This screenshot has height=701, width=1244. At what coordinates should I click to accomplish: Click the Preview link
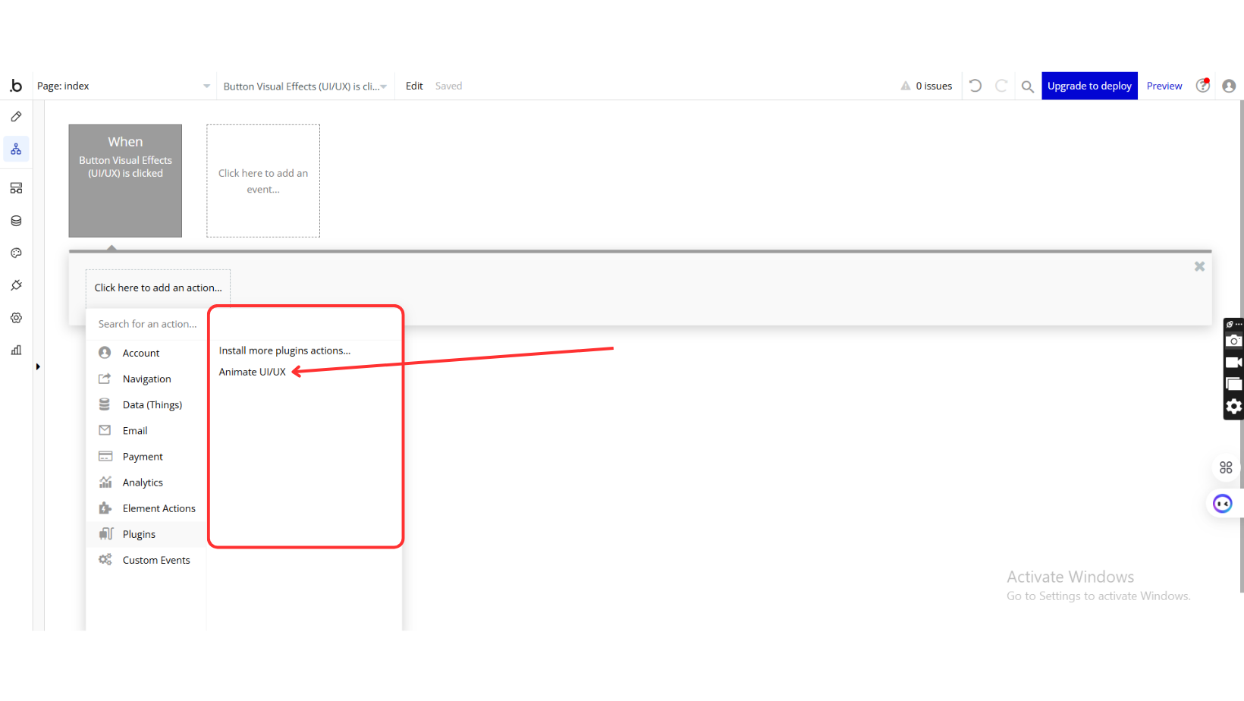1164,86
